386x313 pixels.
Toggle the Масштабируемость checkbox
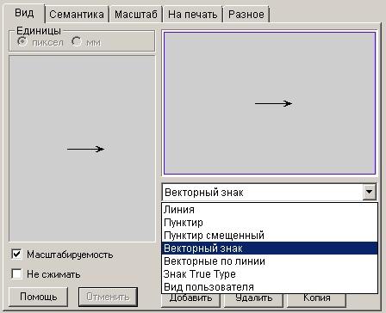pyautogui.click(x=16, y=255)
